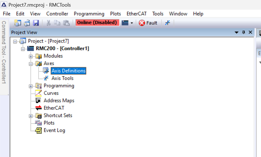Screen dimensions: 261x157
Task: Open the Controller menu
Action: [57, 14]
